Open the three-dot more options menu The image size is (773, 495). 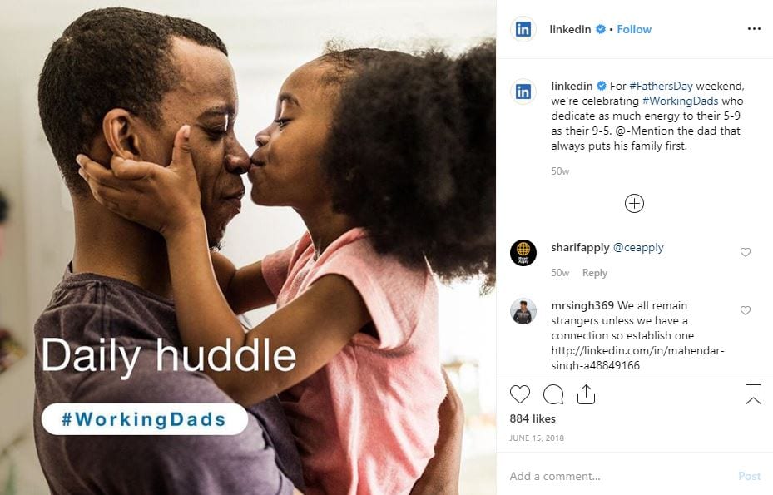[x=754, y=29]
